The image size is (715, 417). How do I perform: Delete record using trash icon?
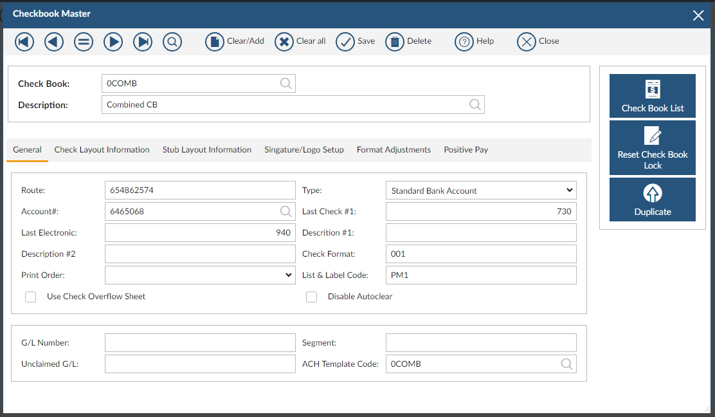(x=395, y=42)
